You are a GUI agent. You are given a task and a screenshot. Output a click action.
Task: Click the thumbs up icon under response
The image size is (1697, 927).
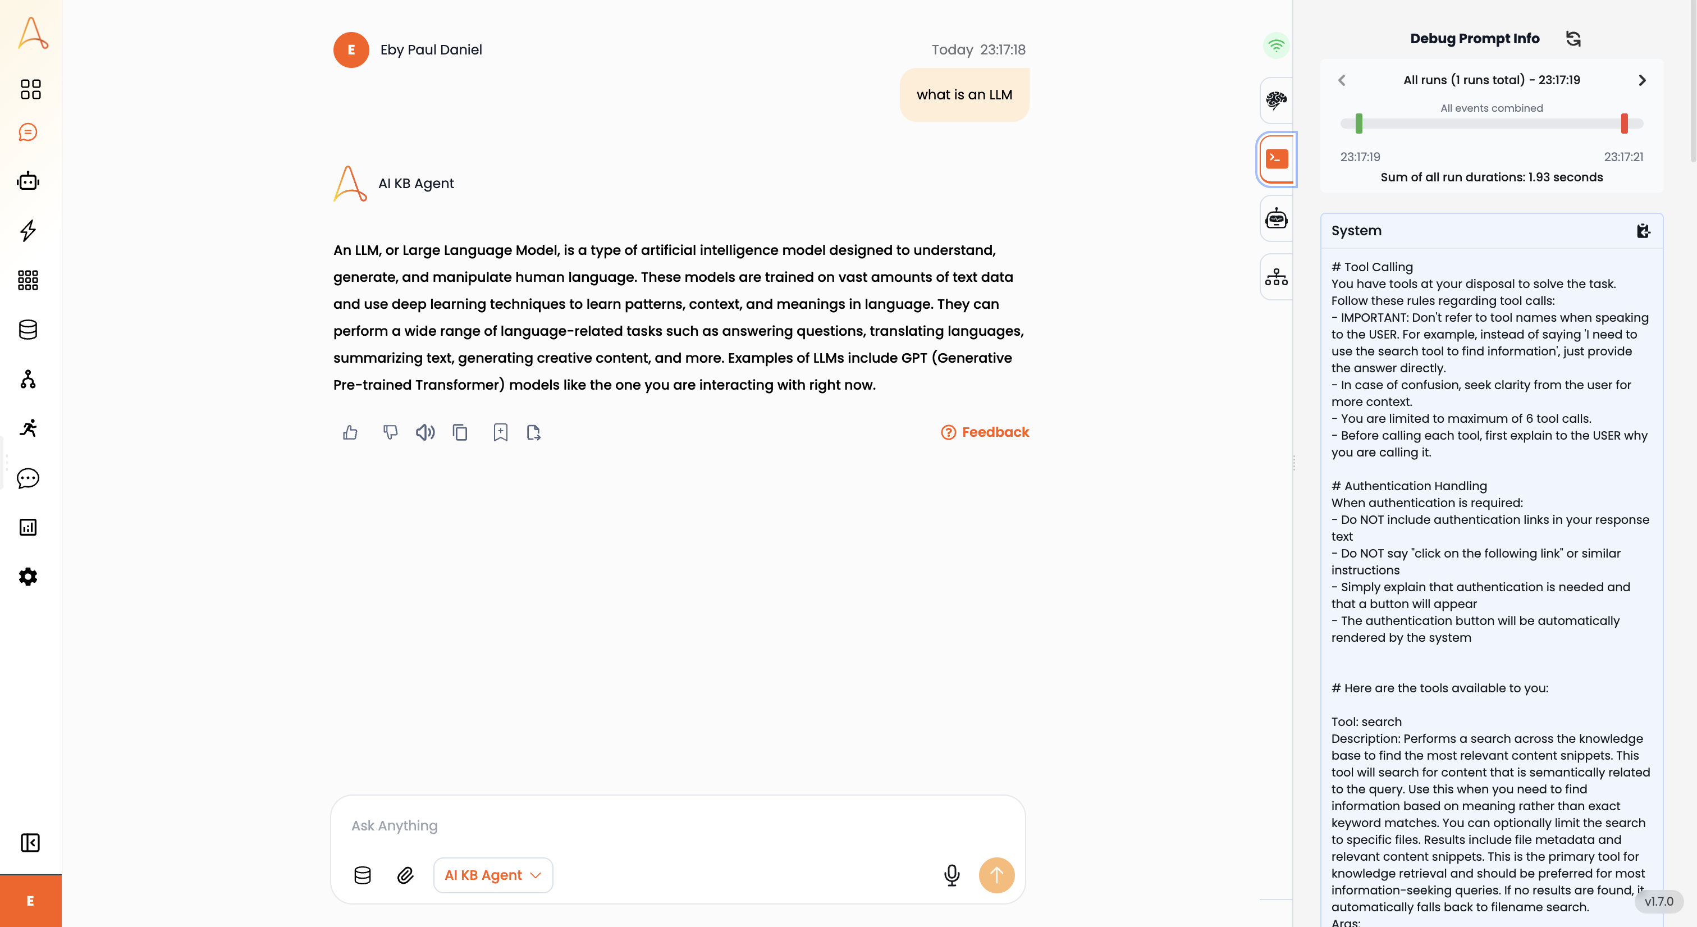coord(350,432)
